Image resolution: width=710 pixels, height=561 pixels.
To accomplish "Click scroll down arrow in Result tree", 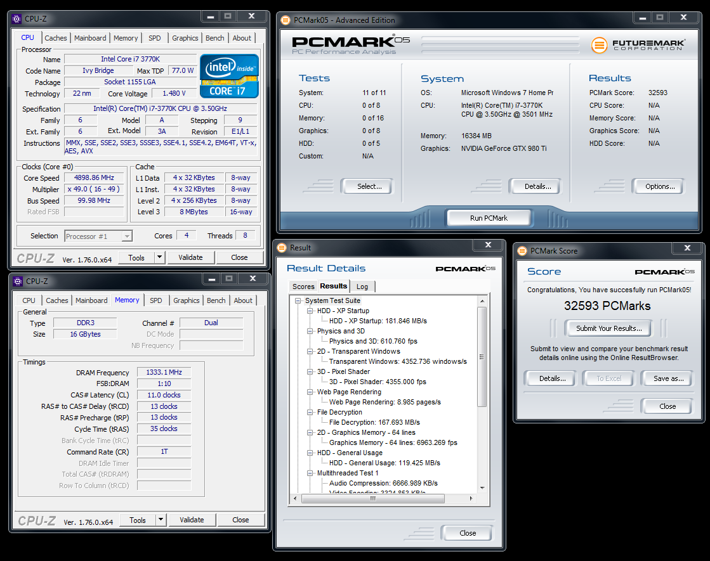I will (482, 488).
